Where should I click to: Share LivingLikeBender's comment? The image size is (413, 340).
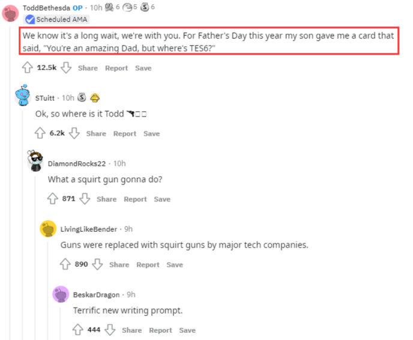pos(119,264)
